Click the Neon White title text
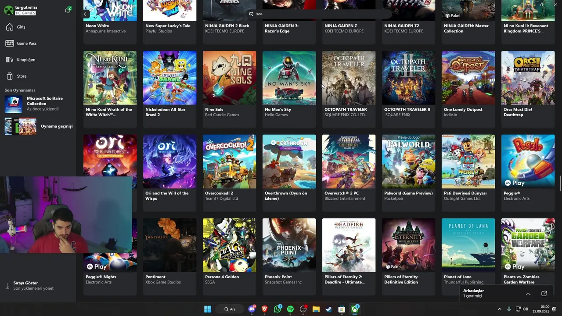562x316 pixels. point(97,26)
